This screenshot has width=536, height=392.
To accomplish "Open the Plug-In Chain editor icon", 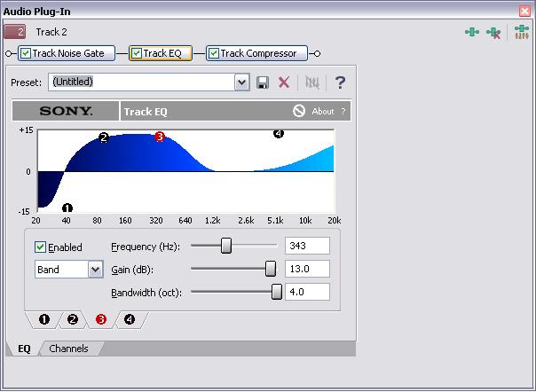I will tap(472, 33).
